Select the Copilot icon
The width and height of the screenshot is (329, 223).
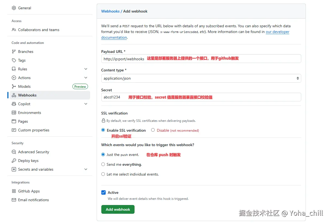coord(14,104)
